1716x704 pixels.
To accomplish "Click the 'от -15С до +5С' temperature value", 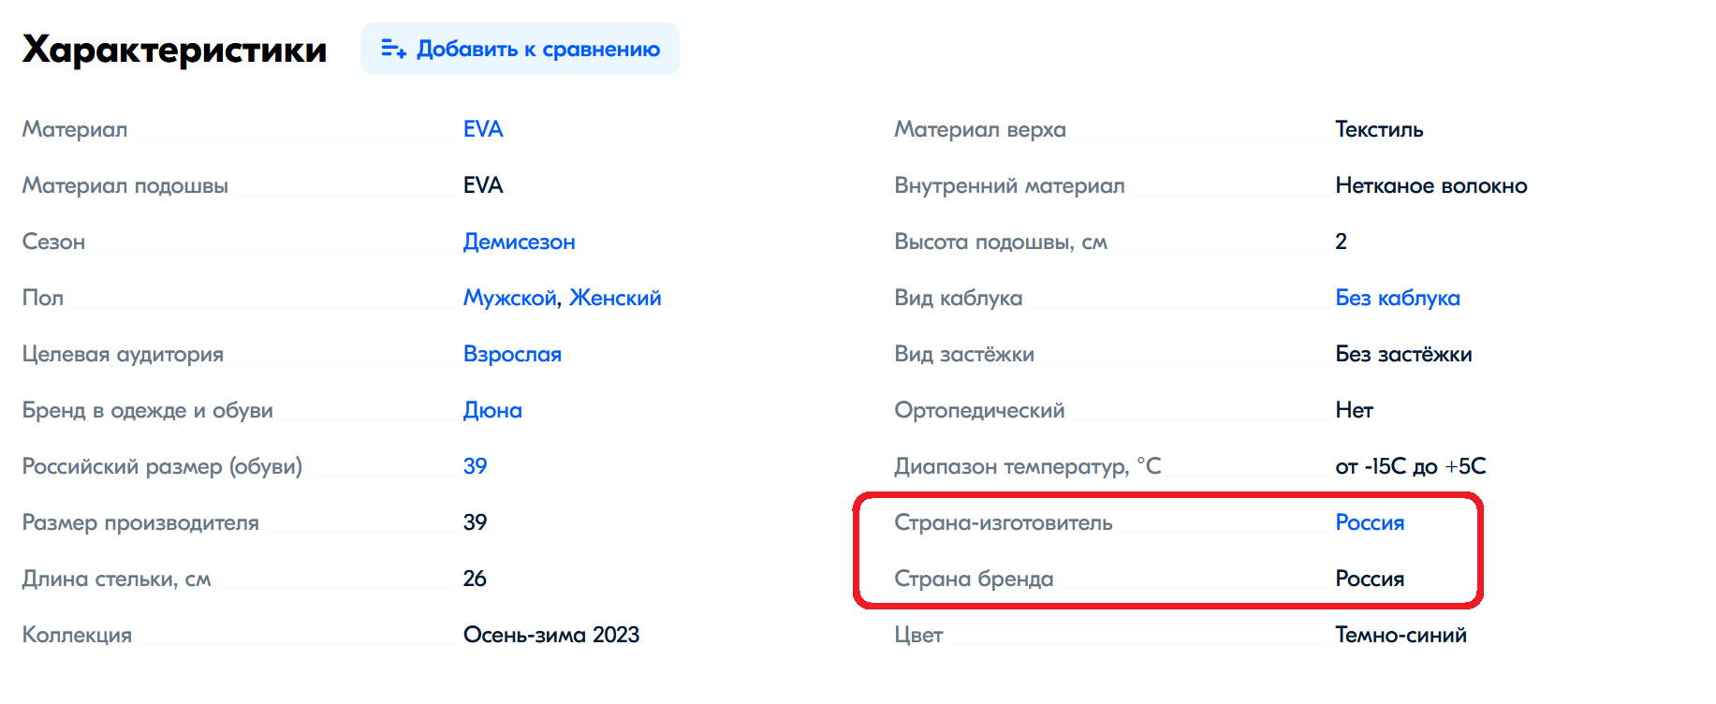I will [1411, 466].
